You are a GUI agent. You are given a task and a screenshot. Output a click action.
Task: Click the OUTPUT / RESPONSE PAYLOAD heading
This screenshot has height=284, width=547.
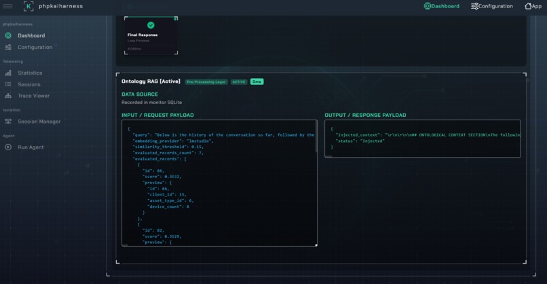pyautogui.click(x=365, y=115)
